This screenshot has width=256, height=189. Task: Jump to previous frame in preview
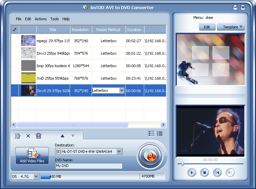pyautogui.click(x=217, y=173)
